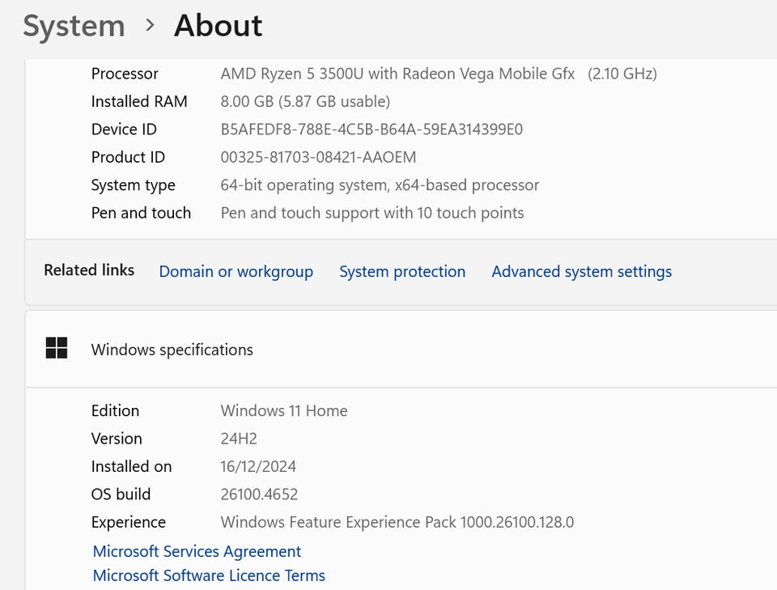Select the 16/12/2024 install date
This screenshot has width=777, height=590.
258,466
